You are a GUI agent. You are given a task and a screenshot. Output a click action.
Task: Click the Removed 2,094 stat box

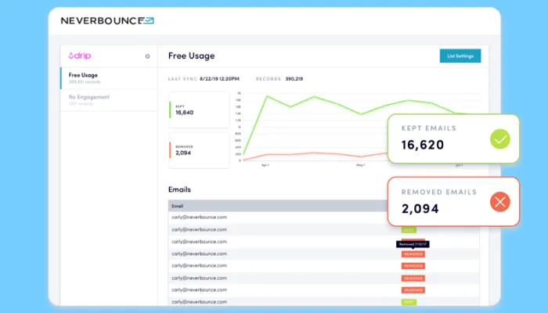coord(199,150)
